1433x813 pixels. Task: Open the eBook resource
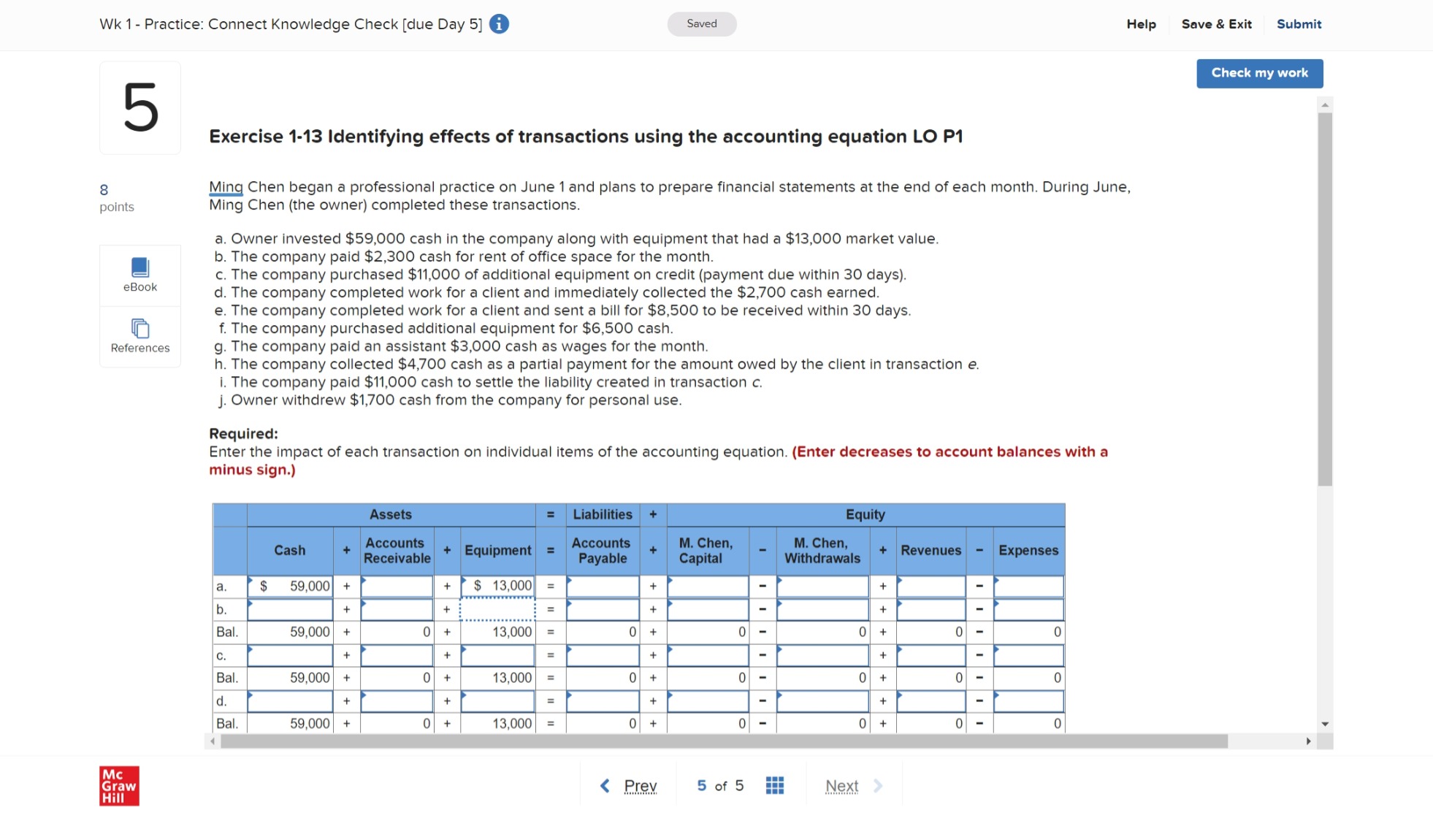point(140,275)
